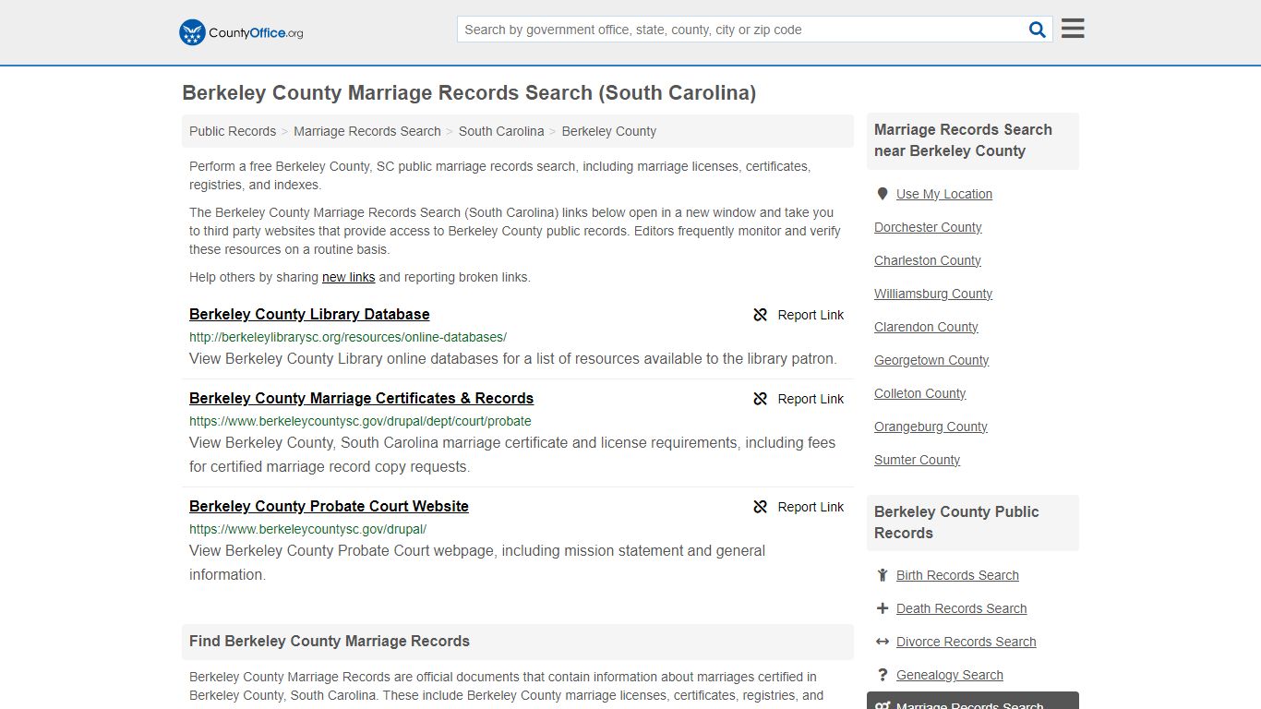The height and width of the screenshot is (709, 1261).
Task: Open Birth Records Search link
Action: (957, 575)
